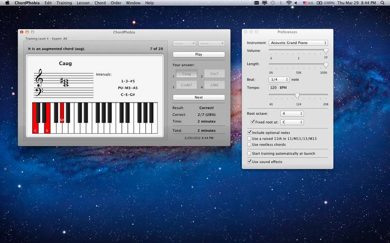Open the first dashed dropdown above Play
The image size is (390, 243).
pos(184,43)
